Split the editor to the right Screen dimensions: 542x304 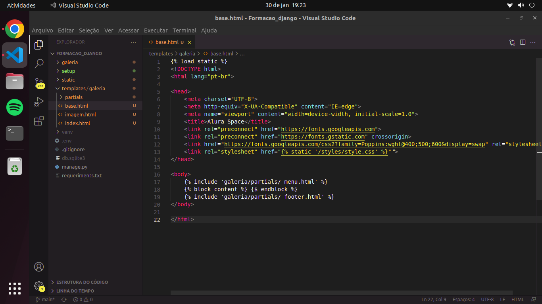(523, 42)
